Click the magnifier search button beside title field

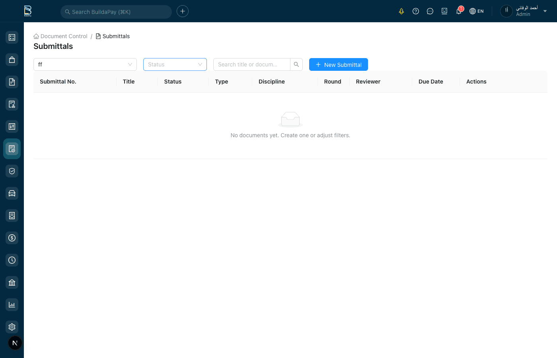pyautogui.click(x=296, y=64)
